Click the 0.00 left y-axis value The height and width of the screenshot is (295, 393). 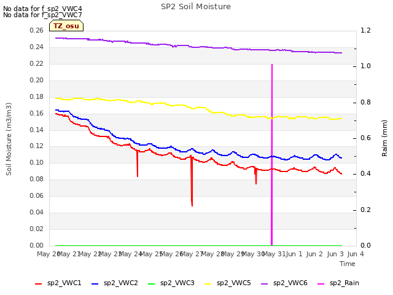pyautogui.click(x=37, y=245)
